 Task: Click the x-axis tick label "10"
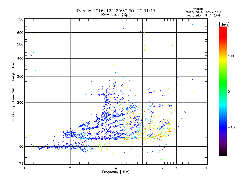pos(176,168)
